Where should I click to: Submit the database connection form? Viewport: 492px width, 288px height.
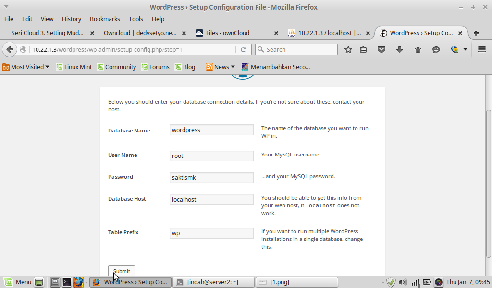(x=122, y=271)
